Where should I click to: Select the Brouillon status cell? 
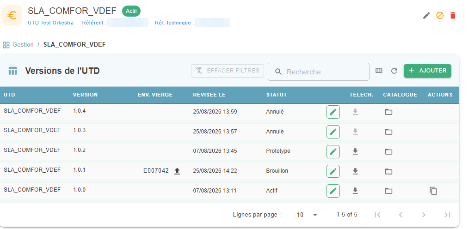(277, 171)
